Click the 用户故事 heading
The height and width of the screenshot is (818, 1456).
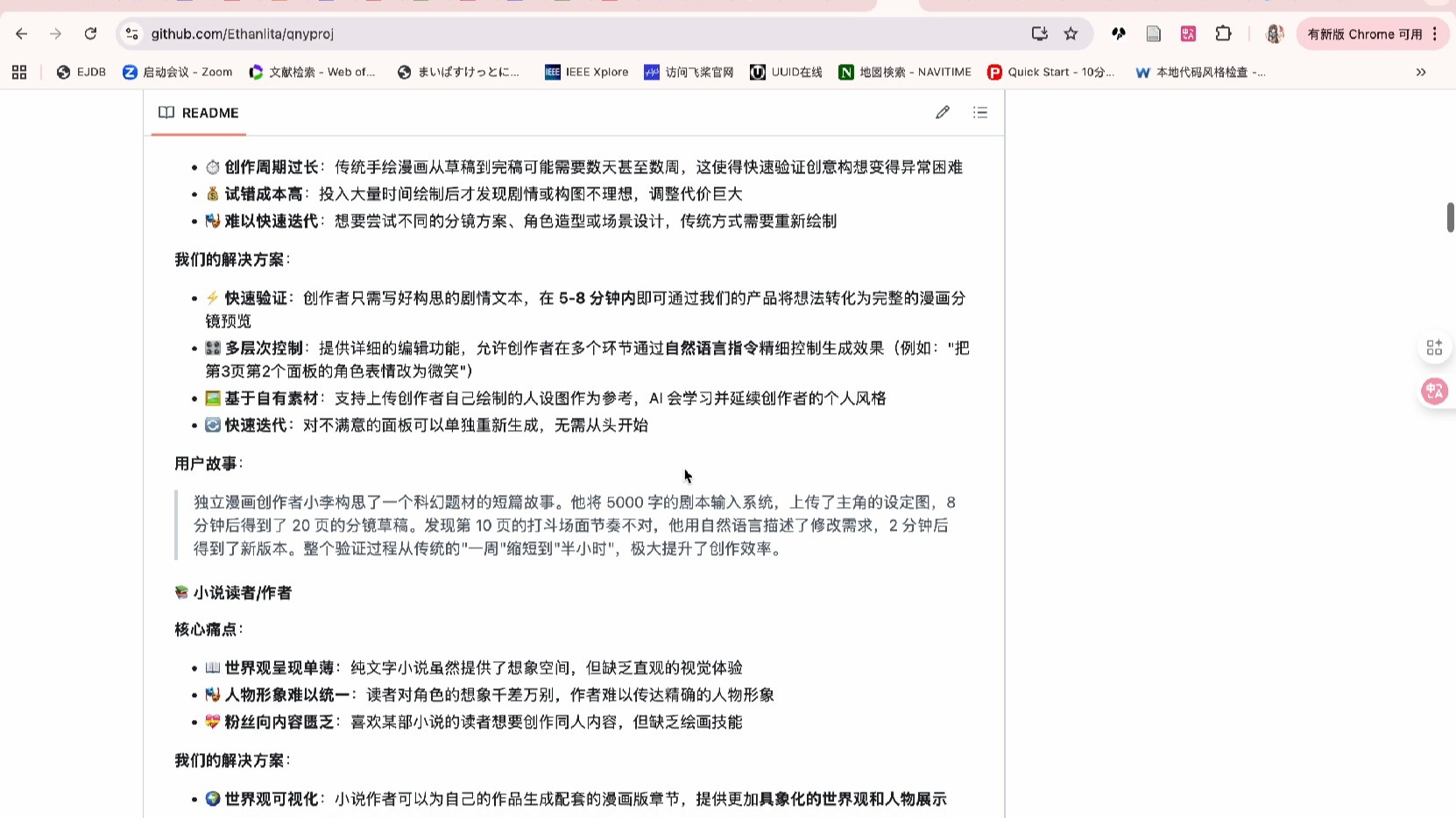pos(209,464)
